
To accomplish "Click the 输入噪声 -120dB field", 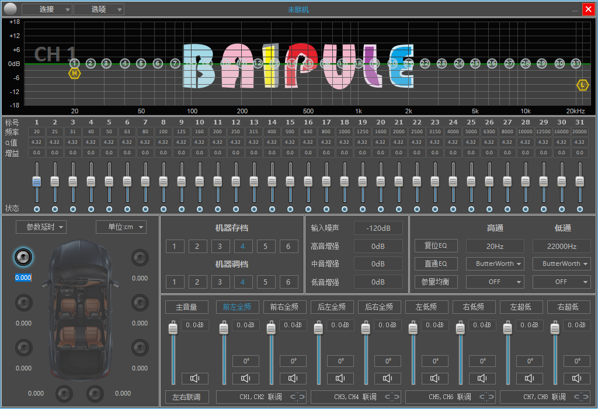I will 378,228.
